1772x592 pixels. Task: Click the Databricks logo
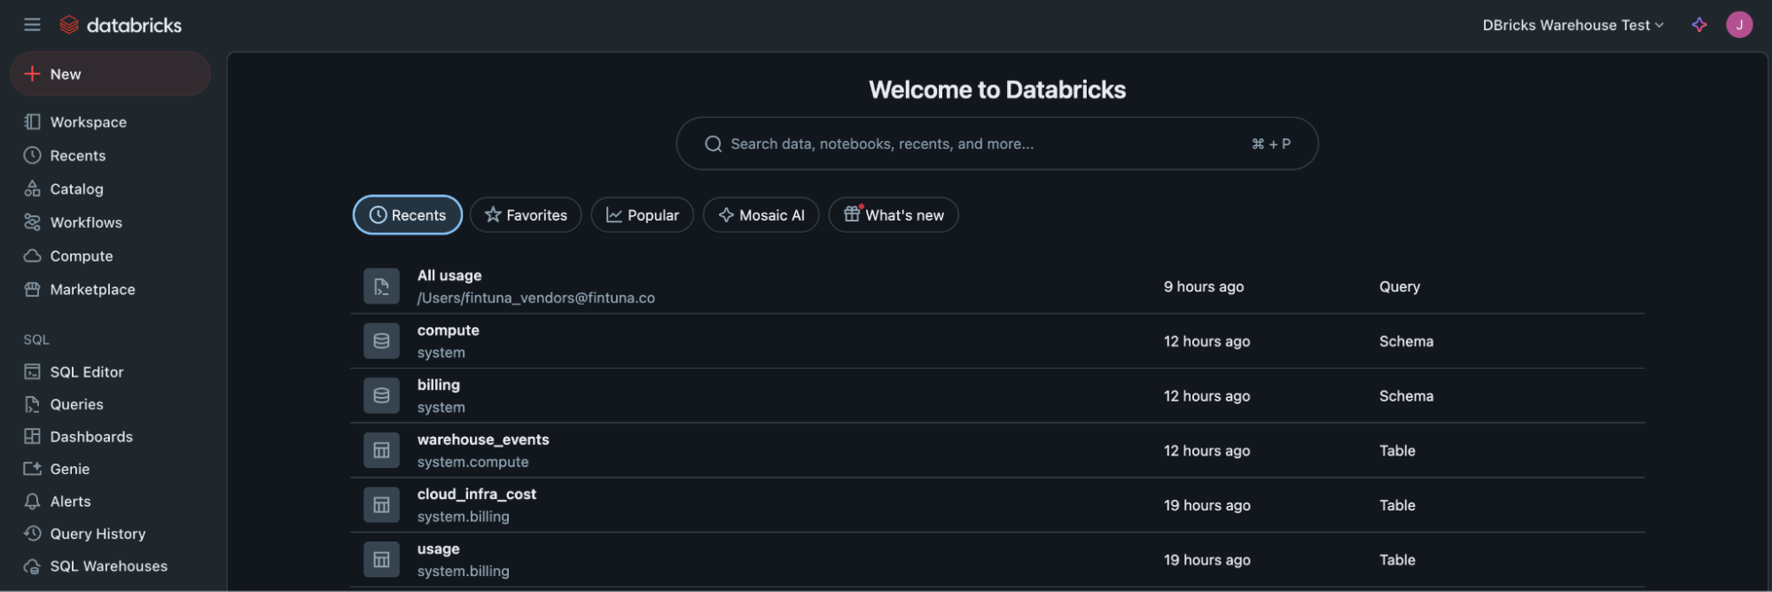[121, 25]
